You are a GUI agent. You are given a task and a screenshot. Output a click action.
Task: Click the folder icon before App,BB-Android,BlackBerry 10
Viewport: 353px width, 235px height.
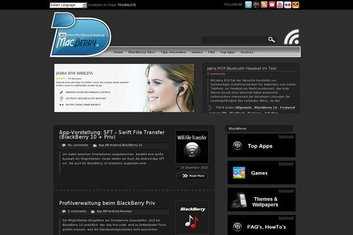[95, 145]
